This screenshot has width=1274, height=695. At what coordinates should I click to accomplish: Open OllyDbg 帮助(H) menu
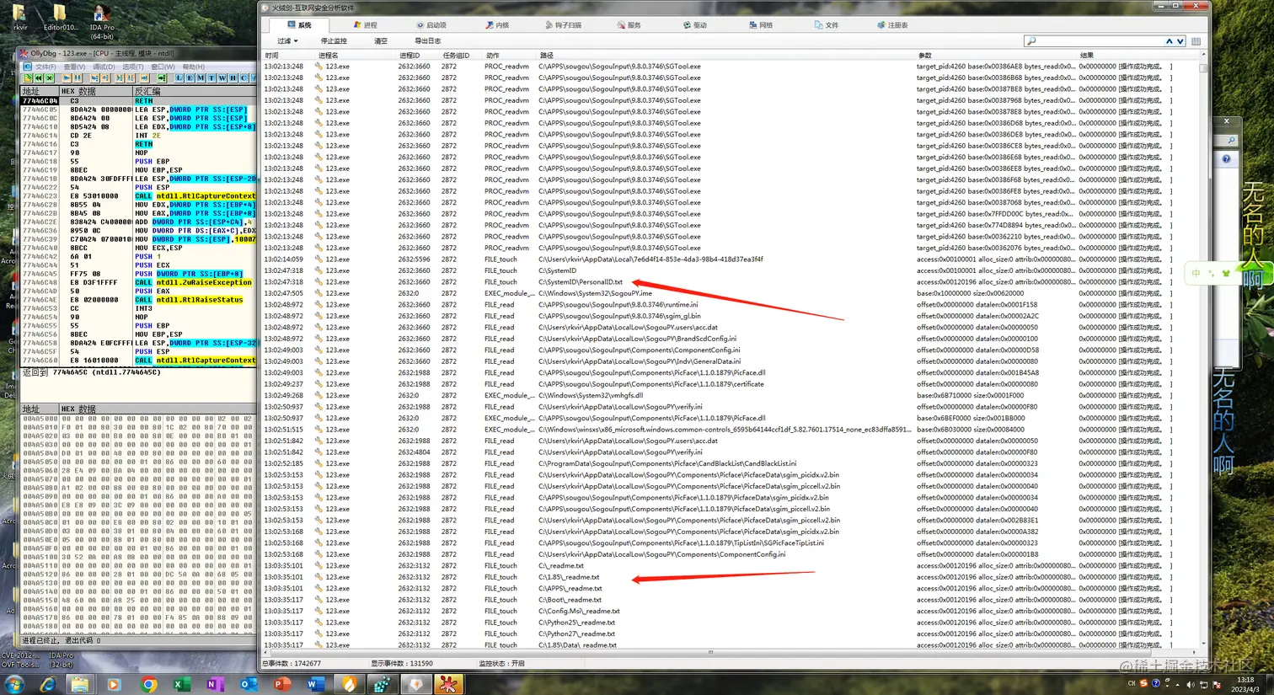pyautogui.click(x=193, y=67)
